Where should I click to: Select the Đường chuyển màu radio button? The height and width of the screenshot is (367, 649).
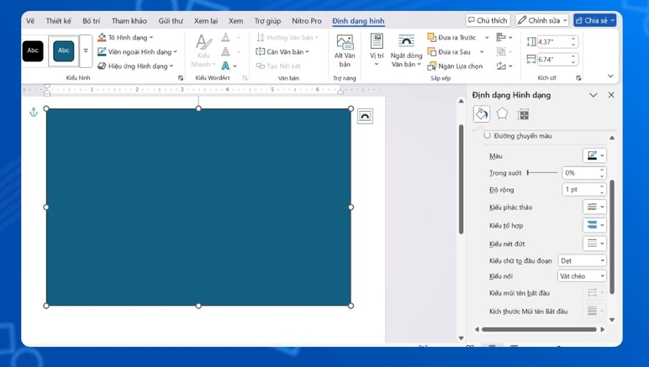pos(487,135)
